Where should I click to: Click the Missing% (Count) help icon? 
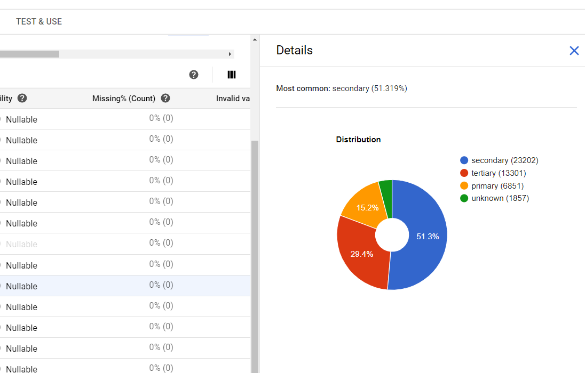[165, 98]
